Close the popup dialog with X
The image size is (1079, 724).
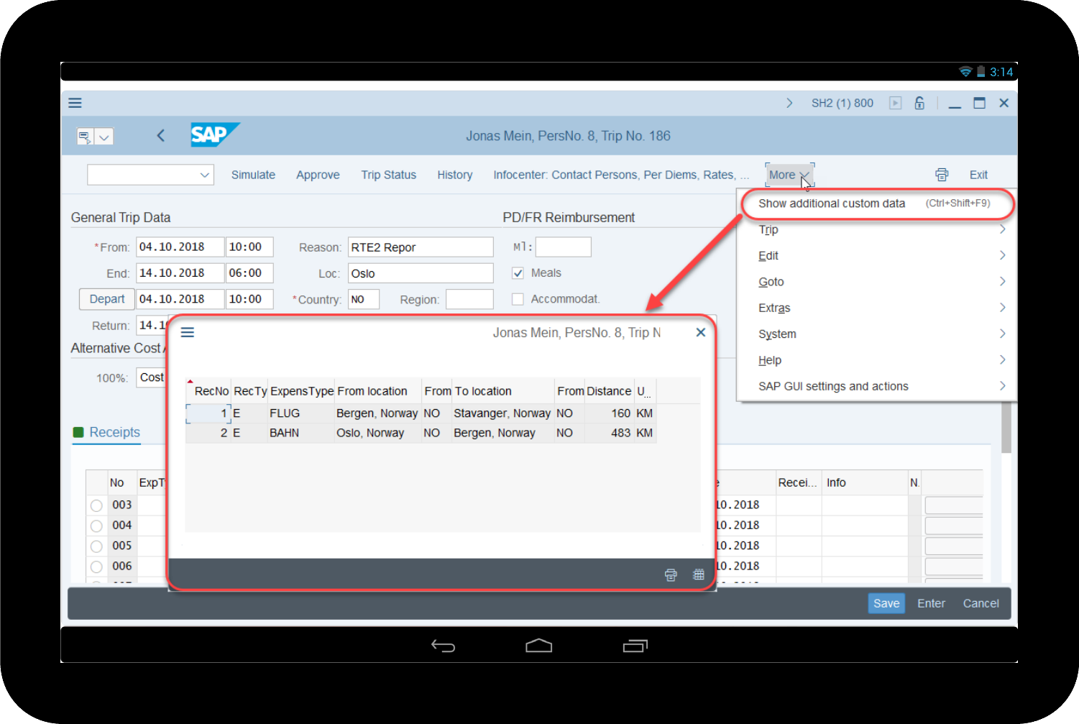tap(701, 332)
